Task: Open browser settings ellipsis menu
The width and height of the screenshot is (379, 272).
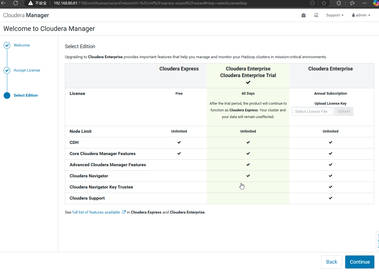Action: point(365,3)
